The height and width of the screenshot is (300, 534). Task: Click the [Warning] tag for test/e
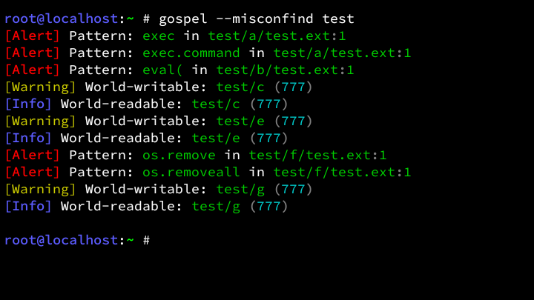point(41,121)
